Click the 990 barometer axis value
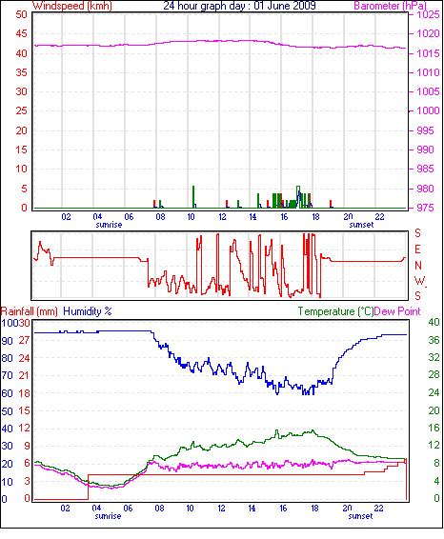Viewport: 444px width, 539px height. [426, 150]
